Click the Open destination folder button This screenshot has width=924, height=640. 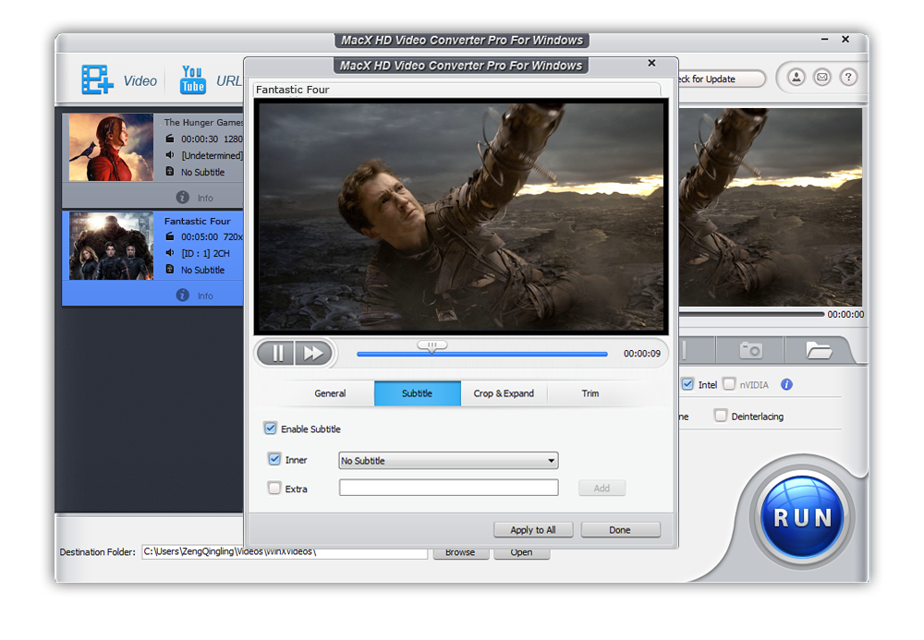point(521,553)
